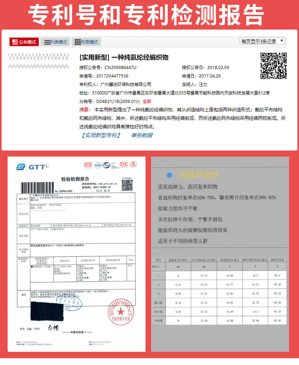
Task: Click the 专利权人 company name line
Action: coord(115,84)
